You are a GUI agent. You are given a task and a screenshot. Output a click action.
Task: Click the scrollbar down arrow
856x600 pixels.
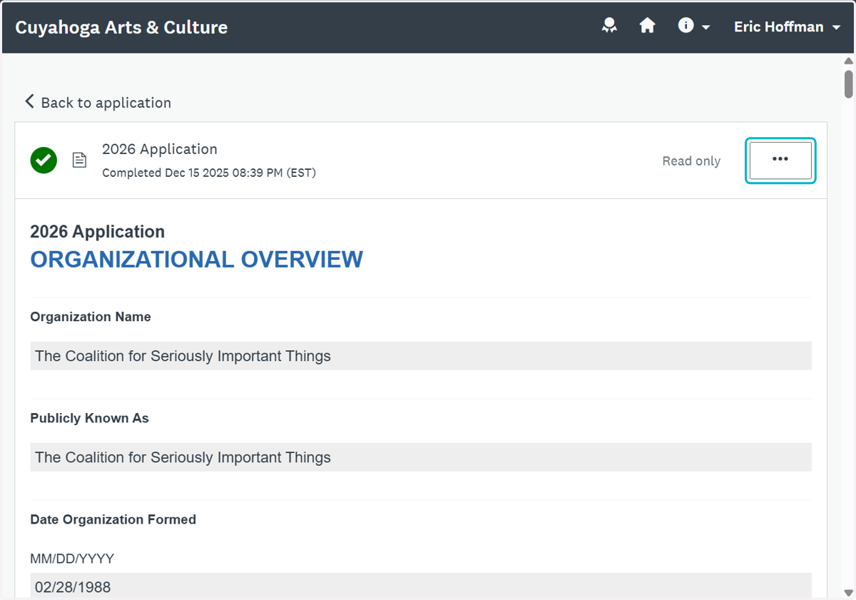[848, 592]
